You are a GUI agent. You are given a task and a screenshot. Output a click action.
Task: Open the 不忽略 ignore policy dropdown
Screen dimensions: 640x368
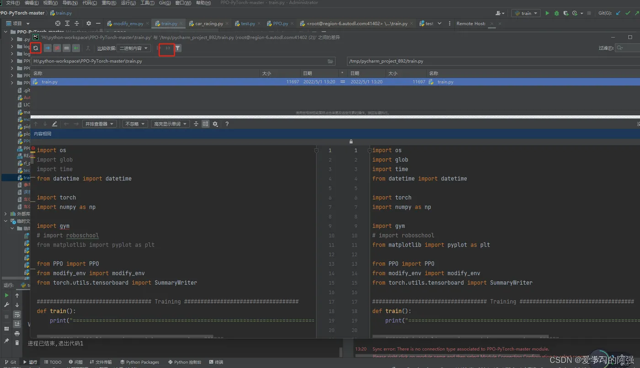tap(135, 124)
